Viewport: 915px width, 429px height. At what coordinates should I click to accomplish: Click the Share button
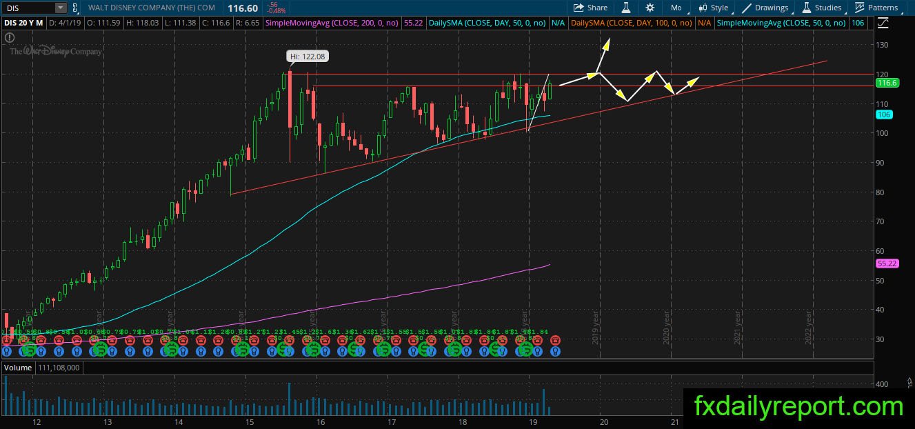point(590,8)
